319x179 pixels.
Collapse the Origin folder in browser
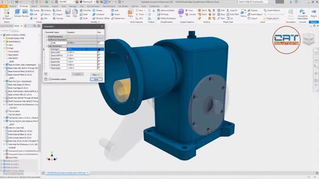(4, 48)
